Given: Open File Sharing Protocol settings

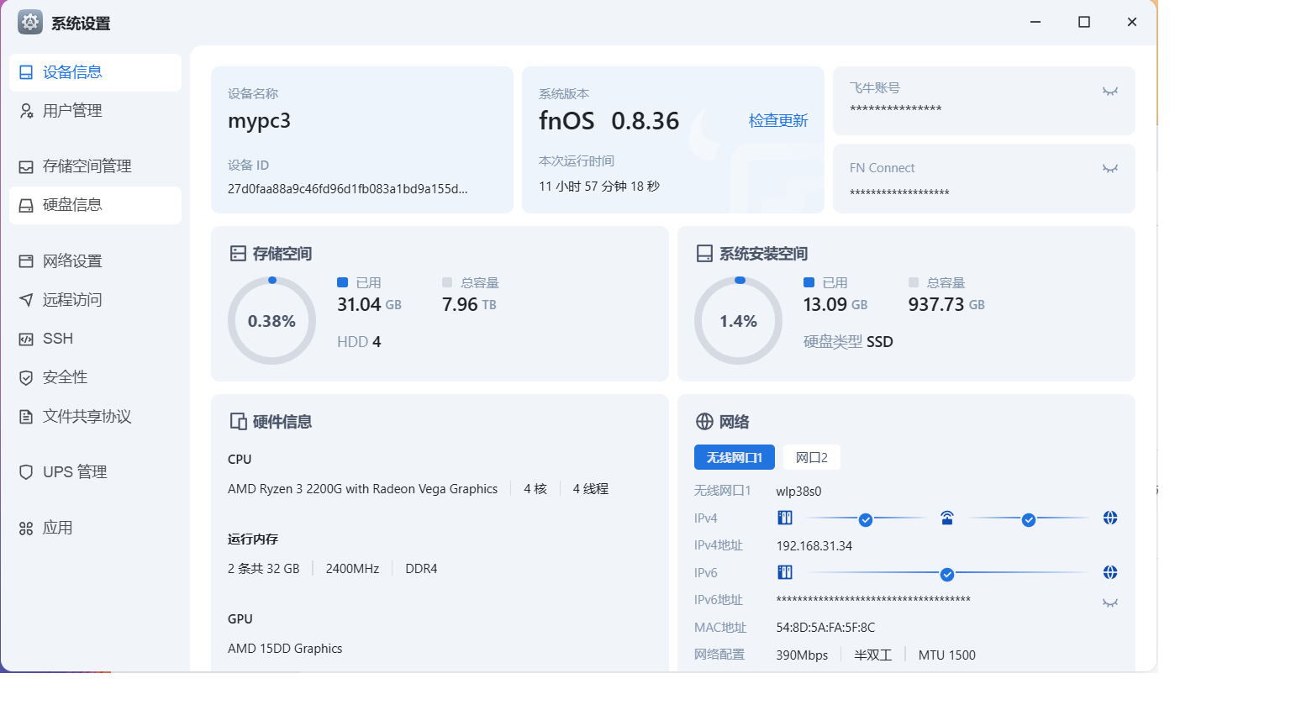Looking at the screenshot, I should pyautogui.click(x=87, y=417).
